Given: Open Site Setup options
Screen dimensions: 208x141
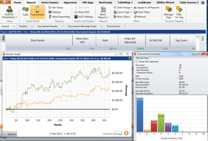Looking at the screenshot, I should (x=56, y=7).
